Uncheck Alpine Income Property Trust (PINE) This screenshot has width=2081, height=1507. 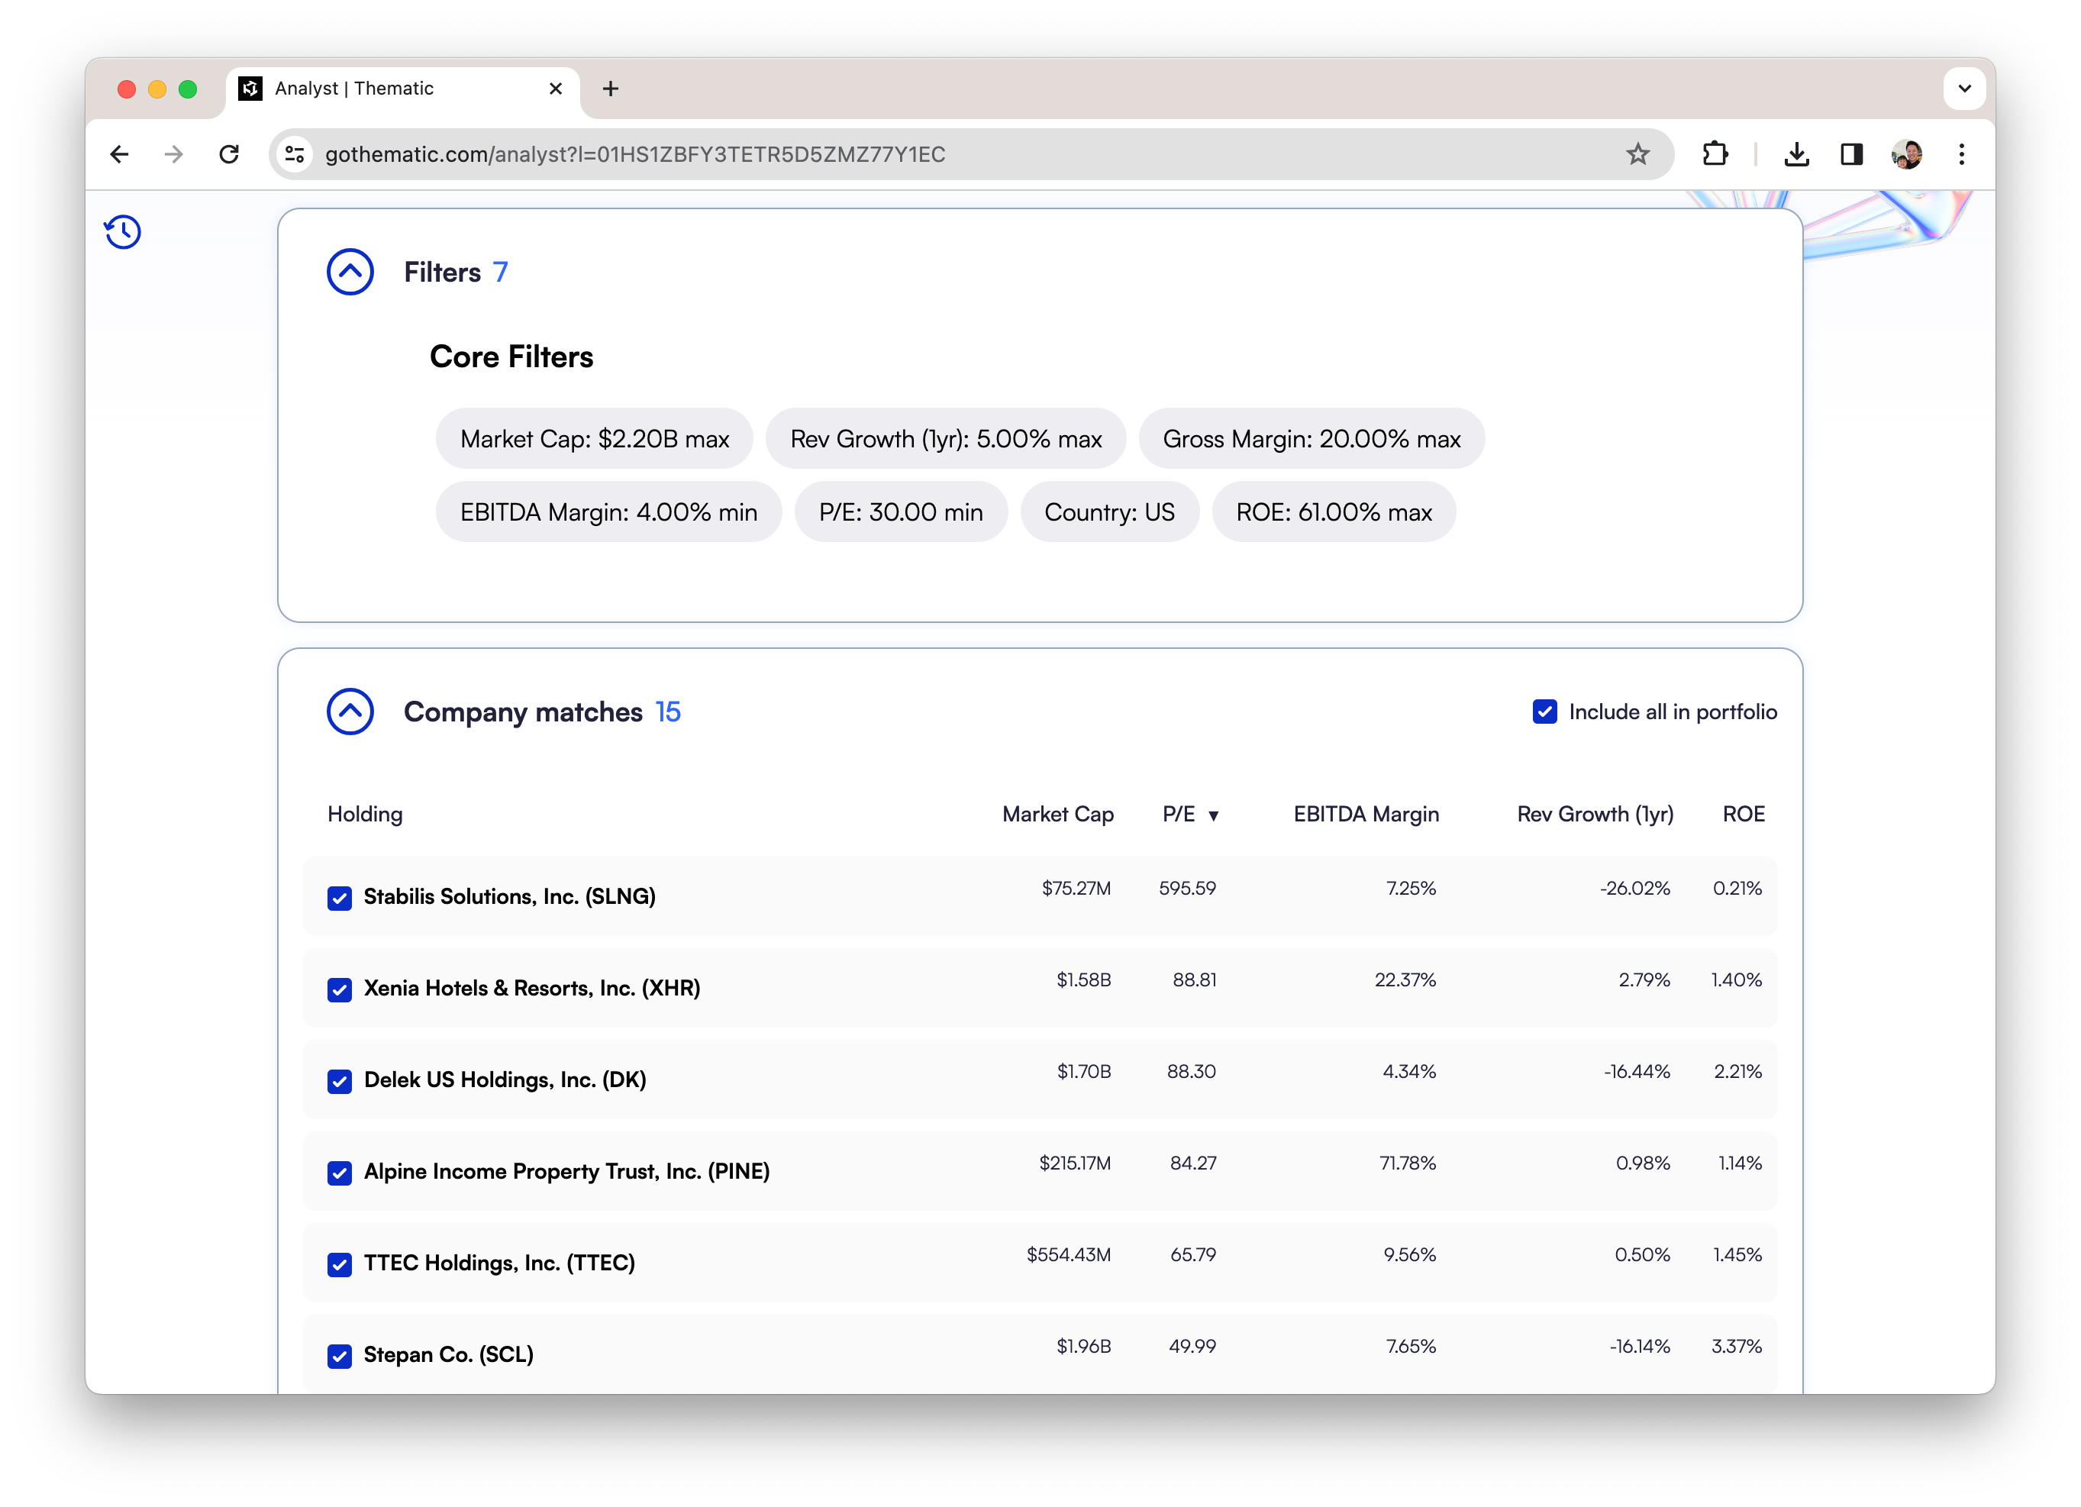340,1173
